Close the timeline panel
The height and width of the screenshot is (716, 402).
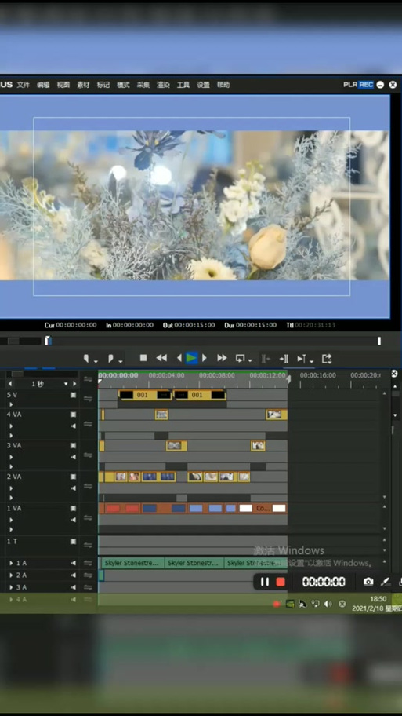(394, 374)
